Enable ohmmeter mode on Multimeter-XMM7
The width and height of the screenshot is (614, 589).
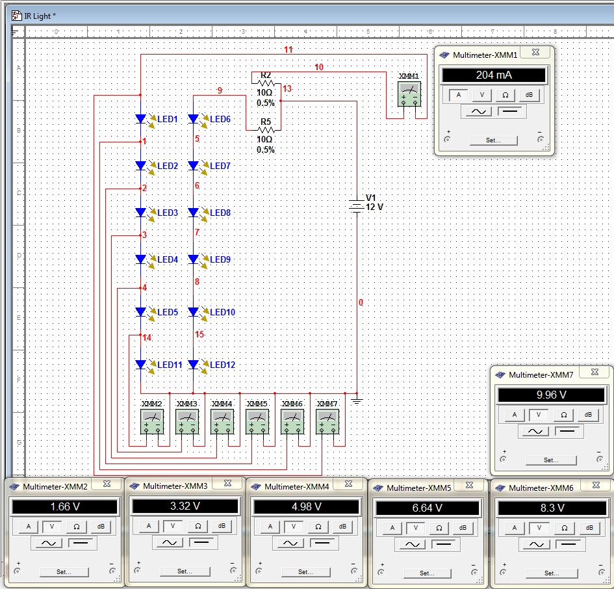click(x=563, y=415)
